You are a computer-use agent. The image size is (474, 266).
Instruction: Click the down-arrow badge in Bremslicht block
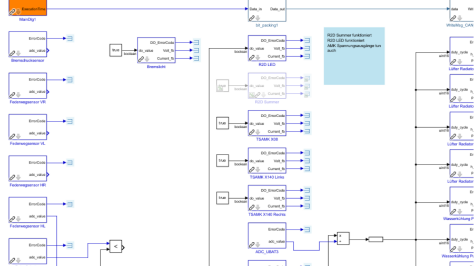[147, 59]
